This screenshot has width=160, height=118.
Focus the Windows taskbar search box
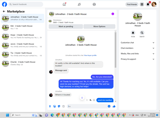click(x=24, y=115)
